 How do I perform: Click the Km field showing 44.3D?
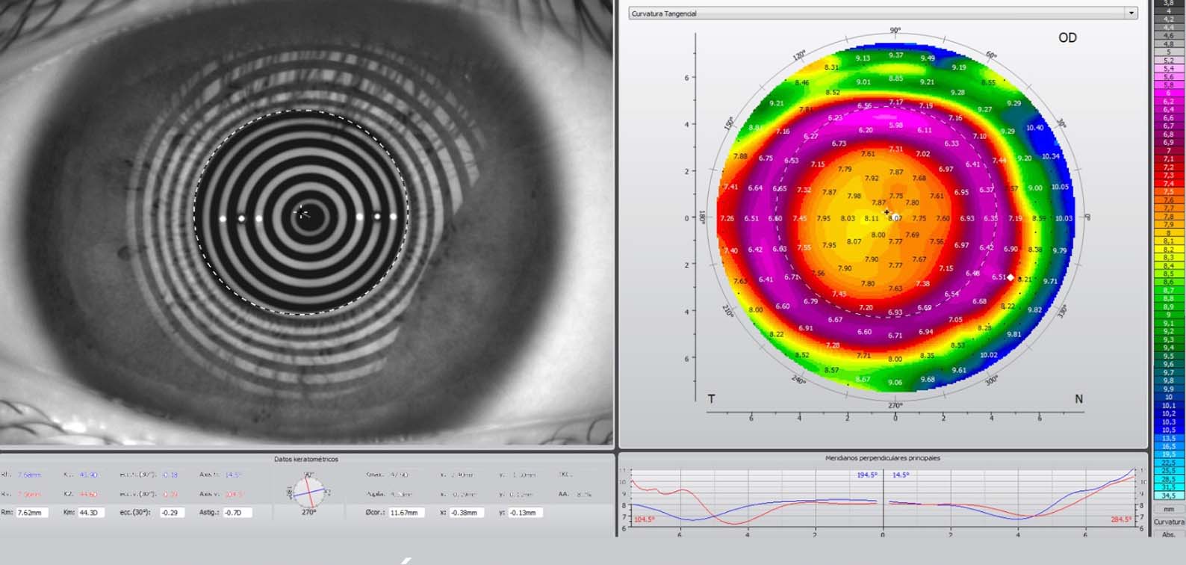tap(91, 513)
